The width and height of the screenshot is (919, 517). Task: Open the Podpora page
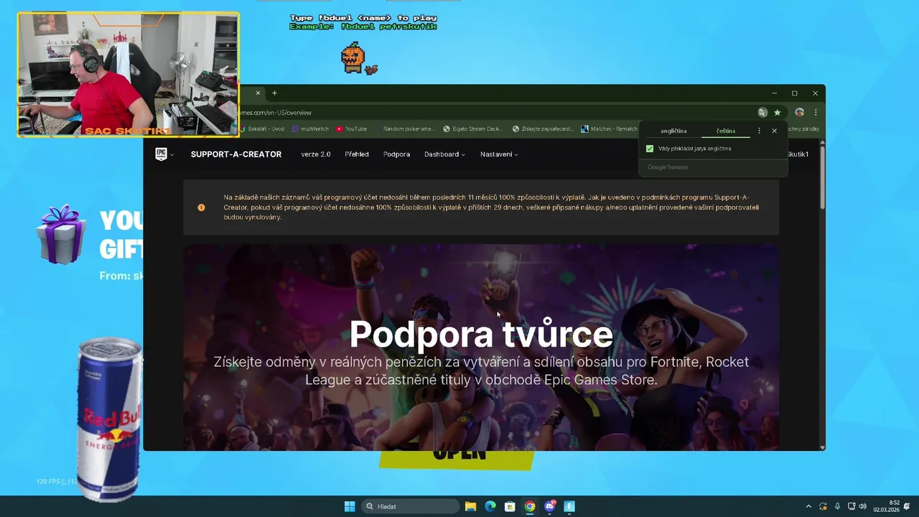pos(396,154)
